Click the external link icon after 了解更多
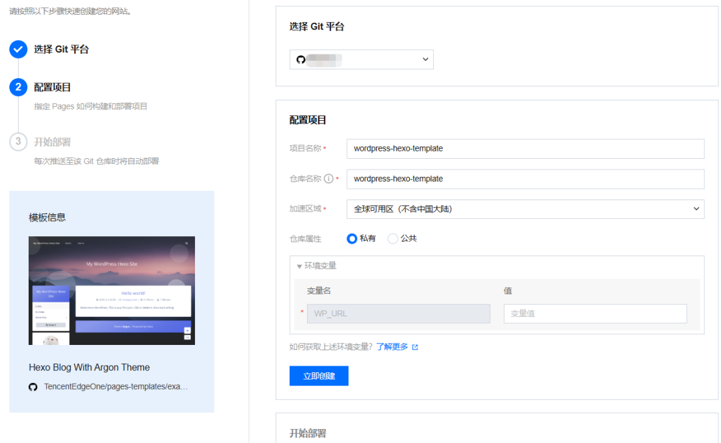Image resolution: width=721 pixels, height=443 pixels. (415, 347)
